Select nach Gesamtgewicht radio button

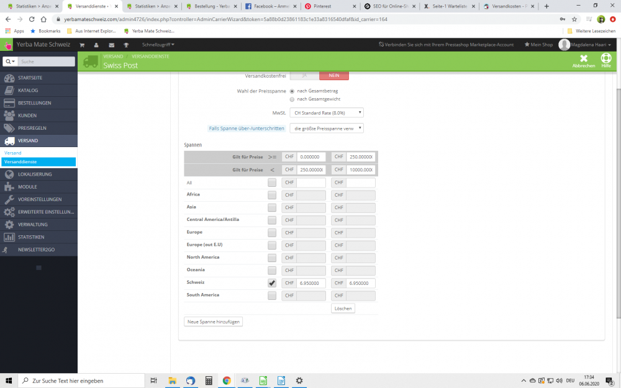click(292, 99)
